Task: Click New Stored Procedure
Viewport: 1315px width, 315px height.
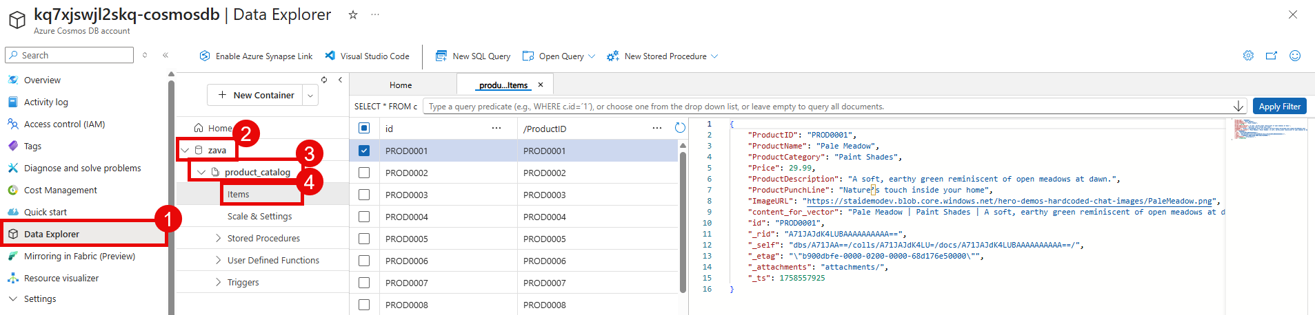Action: [656, 56]
